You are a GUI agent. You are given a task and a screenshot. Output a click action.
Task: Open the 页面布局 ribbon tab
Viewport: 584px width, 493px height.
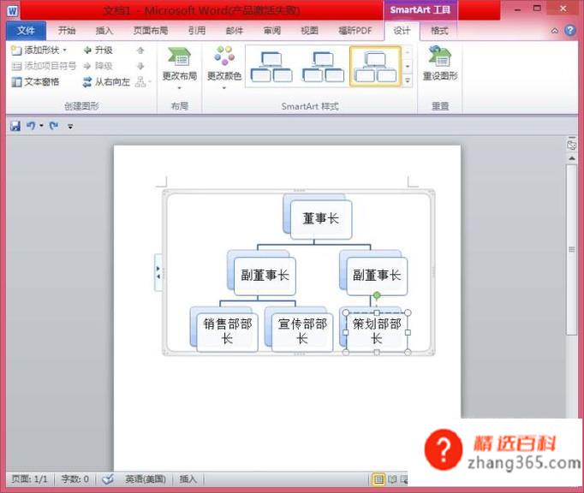151,31
